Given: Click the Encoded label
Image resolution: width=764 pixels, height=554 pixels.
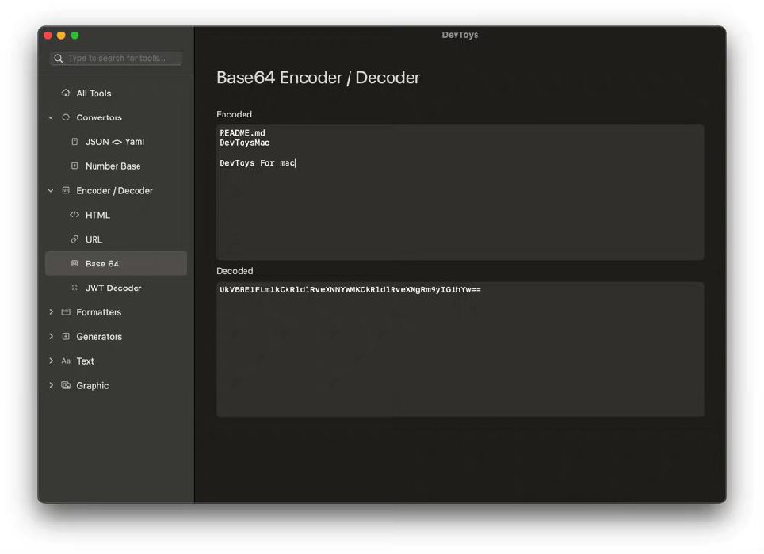Looking at the screenshot, I should coord(234,114).
